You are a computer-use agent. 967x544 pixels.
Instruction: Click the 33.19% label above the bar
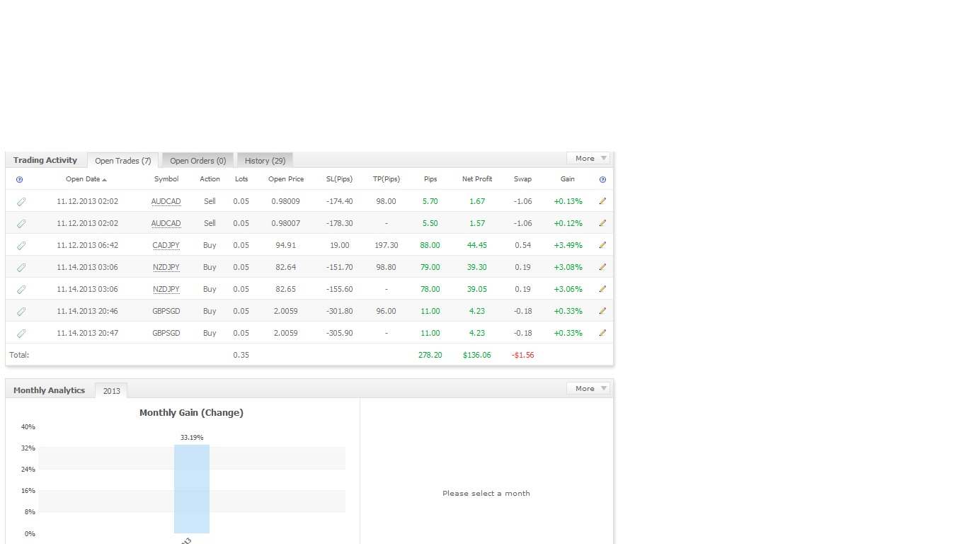(192, 438)
